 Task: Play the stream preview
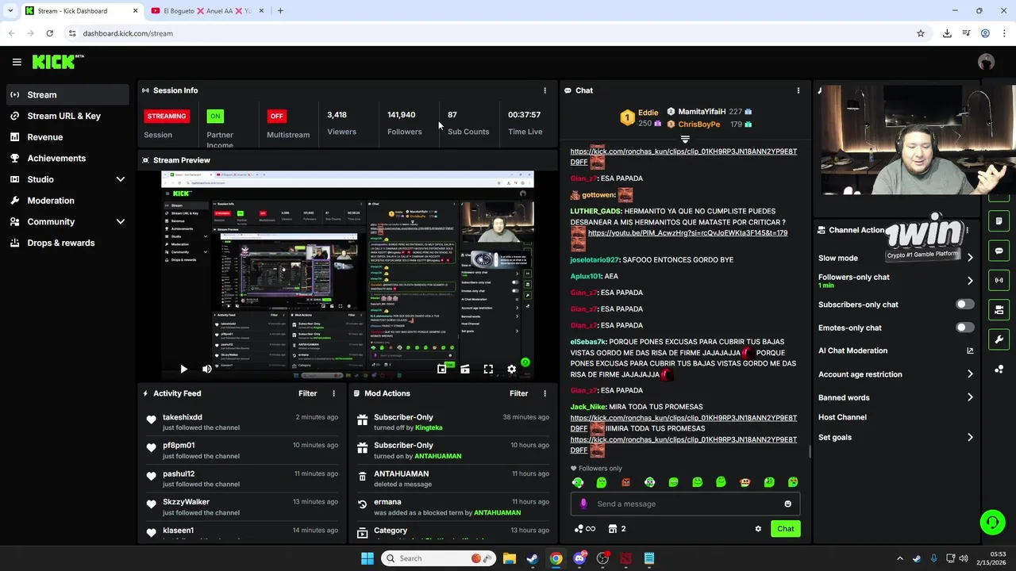coord(183,369)
